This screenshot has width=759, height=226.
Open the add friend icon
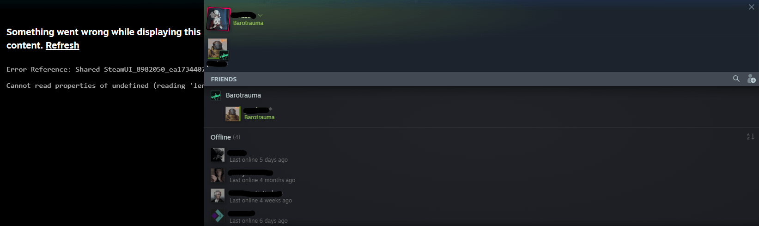point(752,79)
